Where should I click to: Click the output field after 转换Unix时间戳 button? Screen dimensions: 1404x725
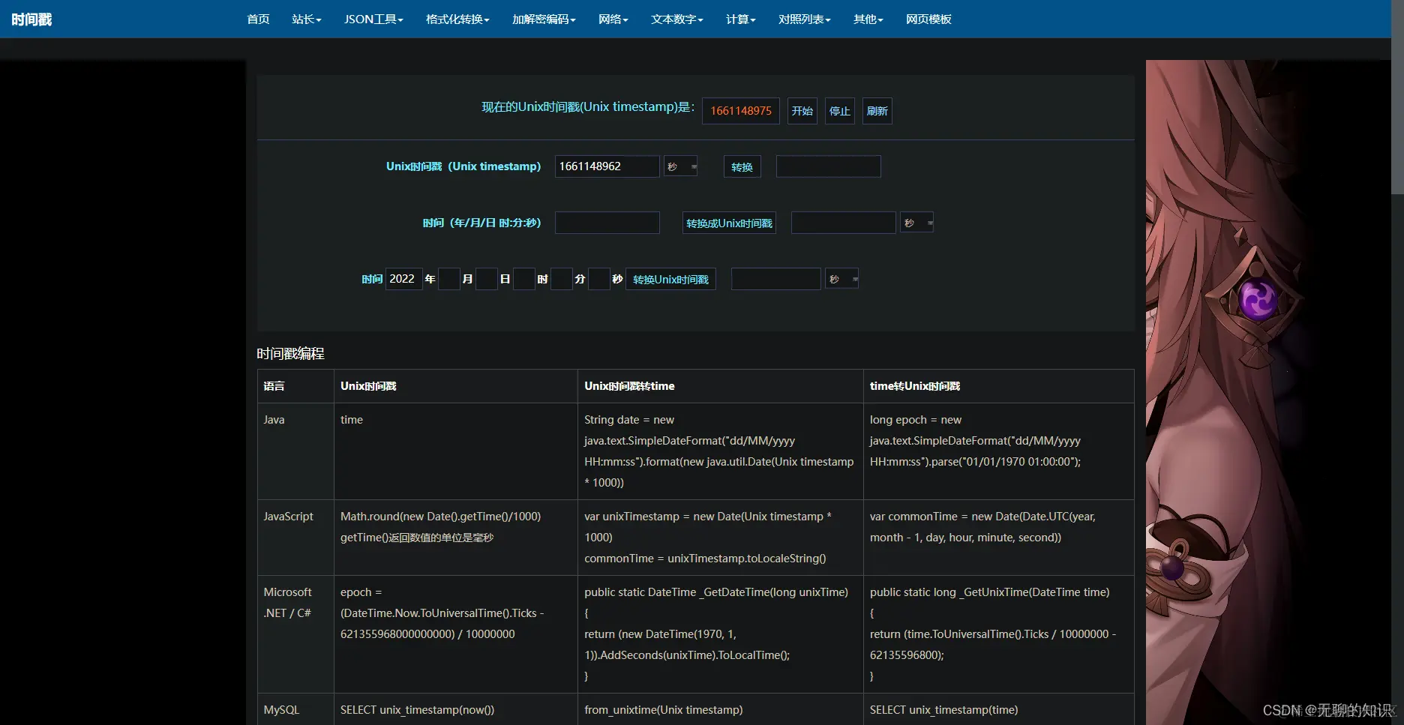[776, 279]
